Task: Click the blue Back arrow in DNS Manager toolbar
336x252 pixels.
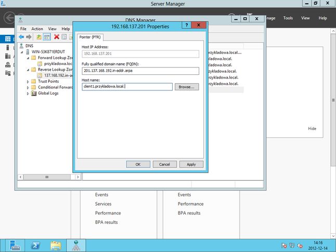Action: 21,37
